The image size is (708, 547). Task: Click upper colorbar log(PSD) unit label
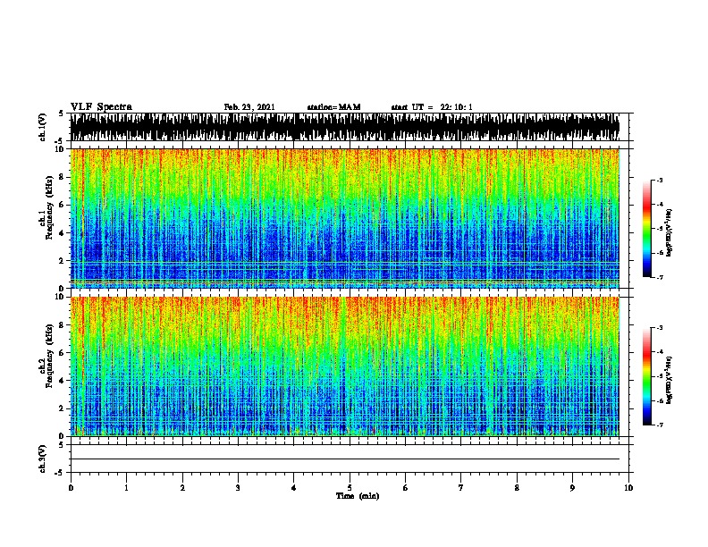(670, 232)
